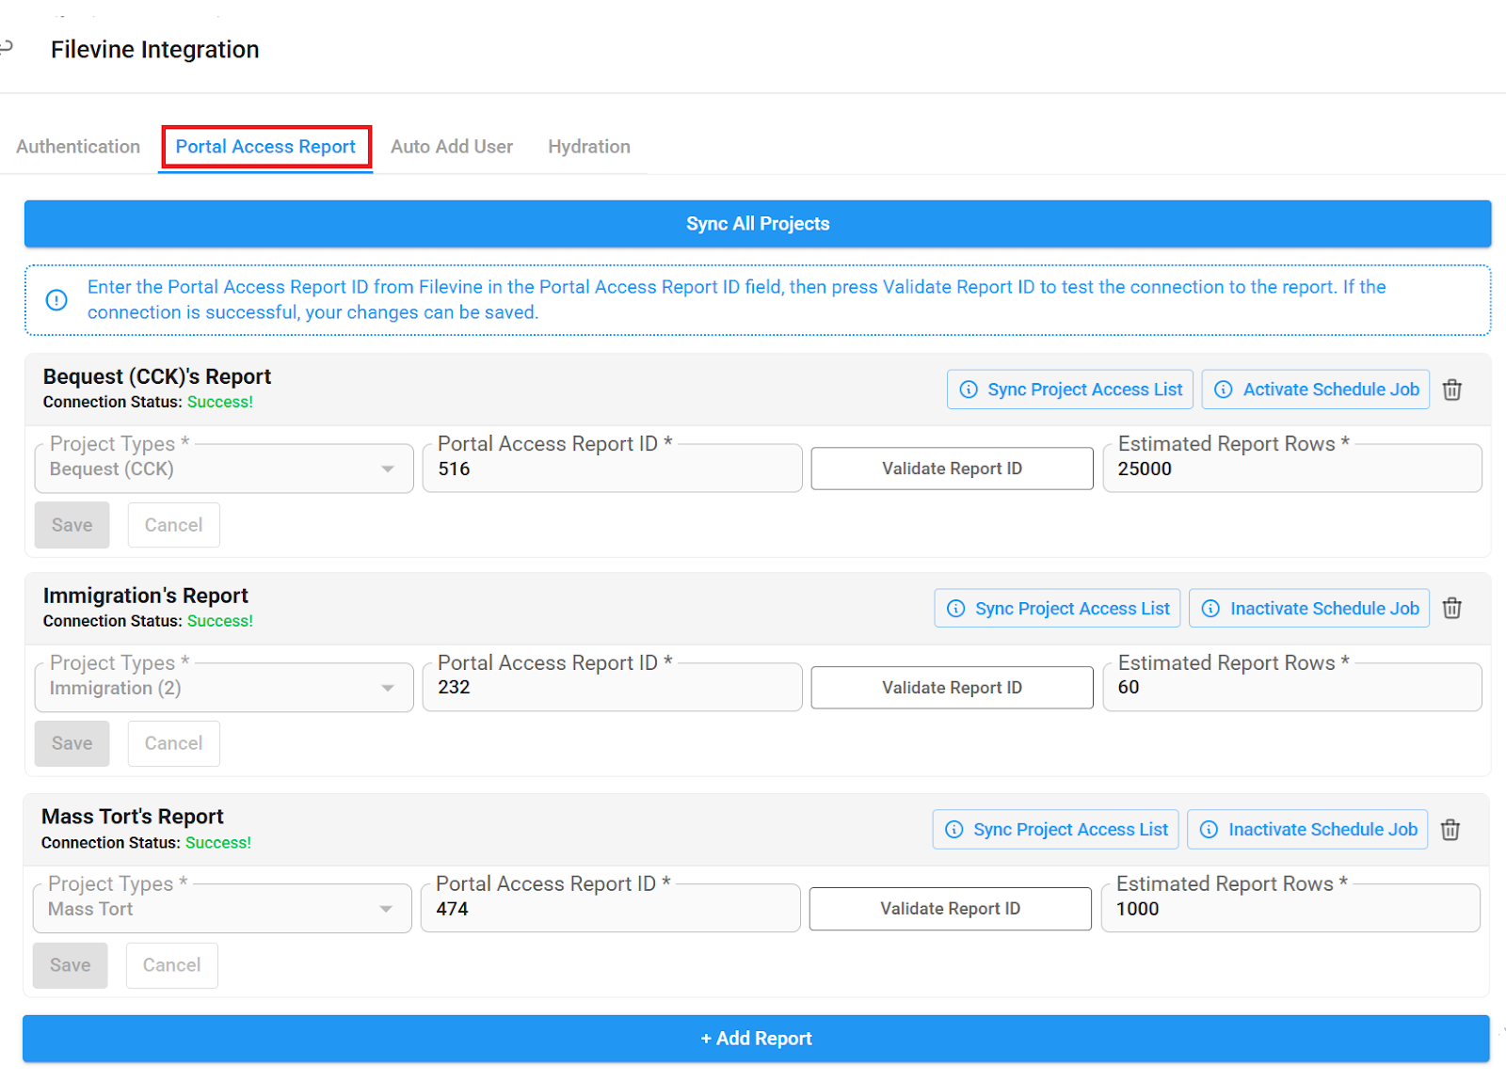The width and height of the screenshot is (1506, 1081).
Task: Open the Authentication tab
Action: point(78,147)
